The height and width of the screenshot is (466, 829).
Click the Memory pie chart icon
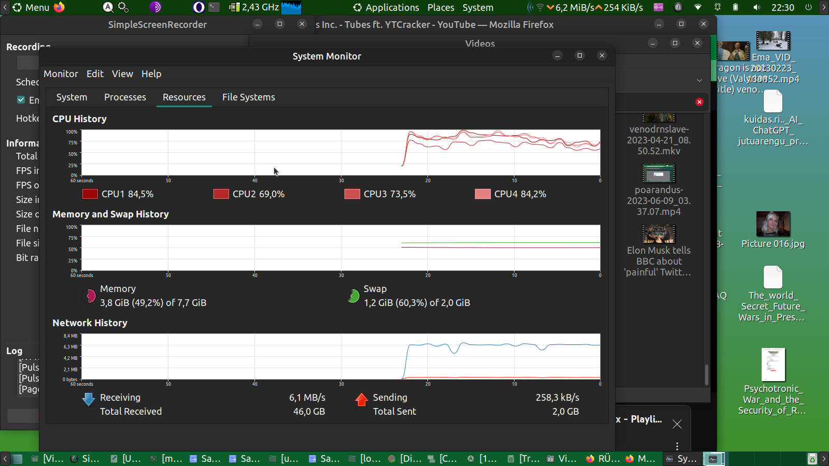tap(90, 296)
